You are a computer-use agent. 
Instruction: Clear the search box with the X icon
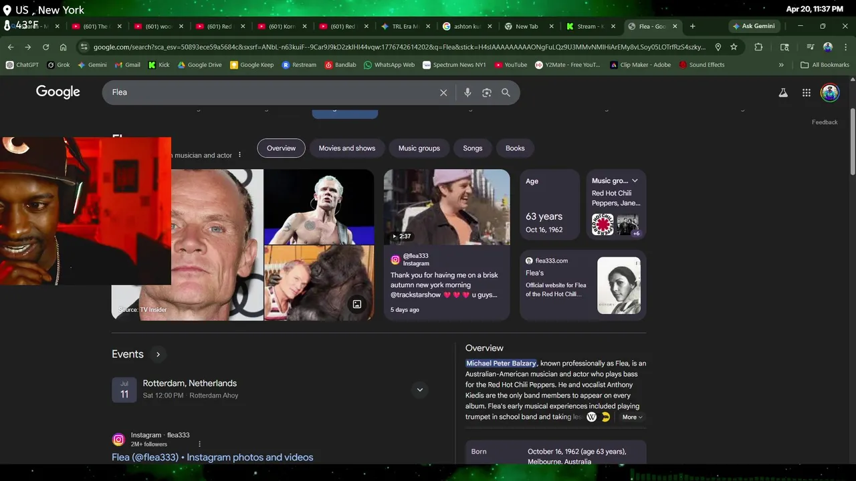point(443,93)
